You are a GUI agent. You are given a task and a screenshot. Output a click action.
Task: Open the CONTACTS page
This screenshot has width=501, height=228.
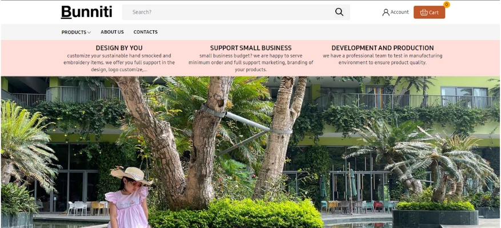pos(145,32)
